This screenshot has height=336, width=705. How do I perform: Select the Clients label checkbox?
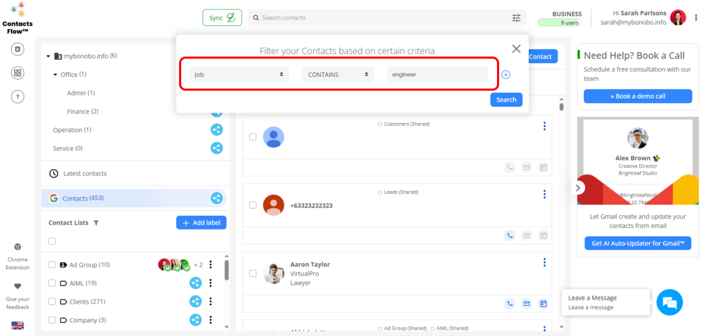[x=52, y=302]
